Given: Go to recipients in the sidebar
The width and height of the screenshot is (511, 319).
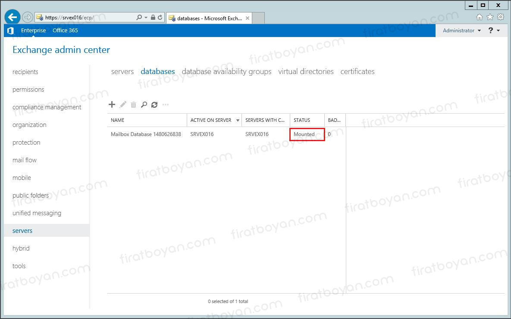Looking at the screenshot, I should coord(25,72).
